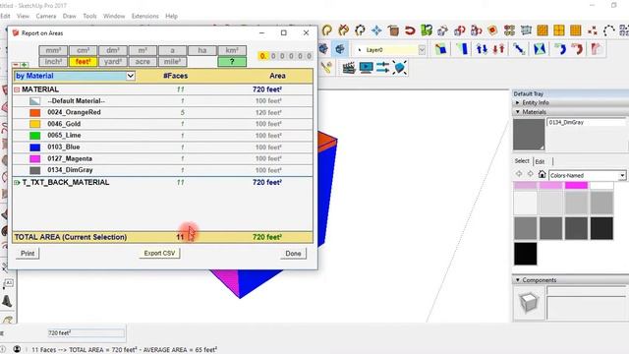Click the blue up-and-down arrows icon
This screenshot has height=354, width=629.
482,49
